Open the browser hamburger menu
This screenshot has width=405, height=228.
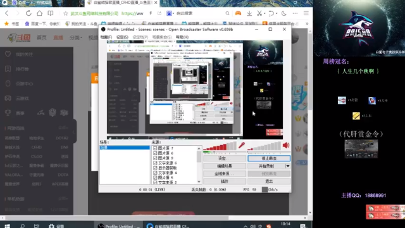point(306,13)
